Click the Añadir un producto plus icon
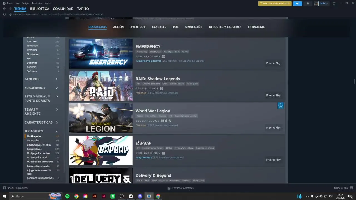 click(x=4, y=188)
